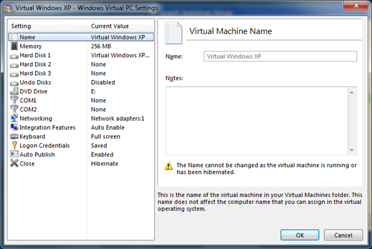Viewport: 372px width, 249px height.
Task: Click the Undo Disks icon
Action: pyautogui.click(x=15, y=82)
